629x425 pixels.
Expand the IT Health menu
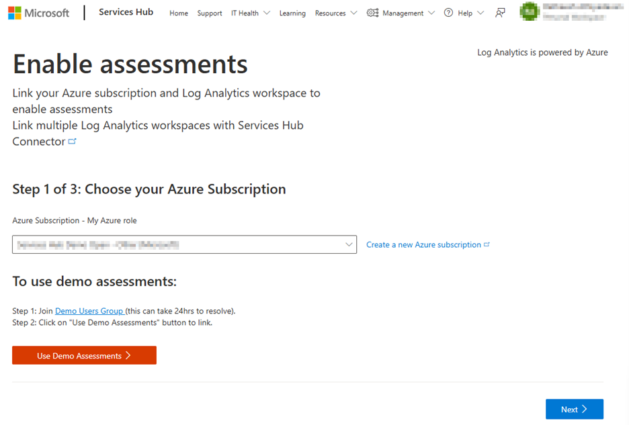pos(250,13)
